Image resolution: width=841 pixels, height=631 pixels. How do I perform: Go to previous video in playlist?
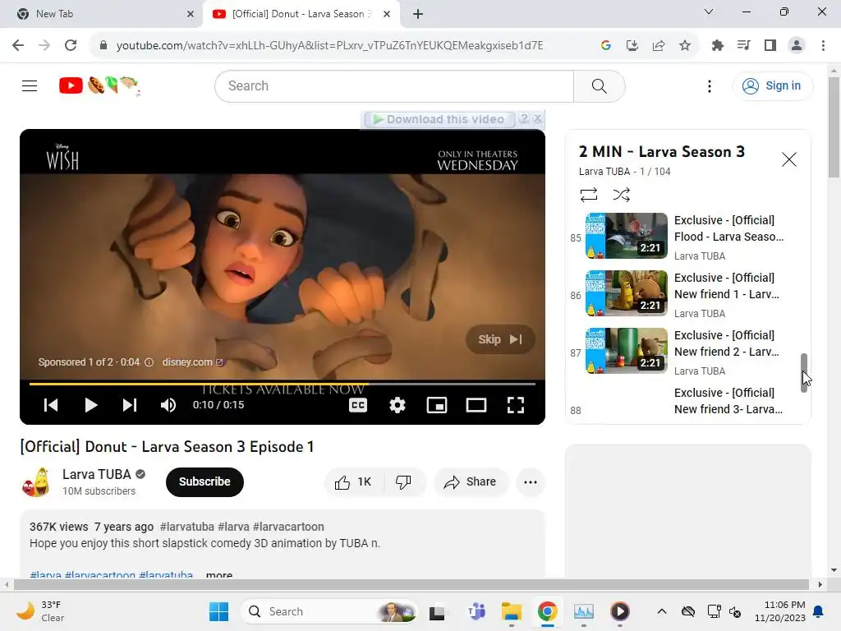[51, 405]
